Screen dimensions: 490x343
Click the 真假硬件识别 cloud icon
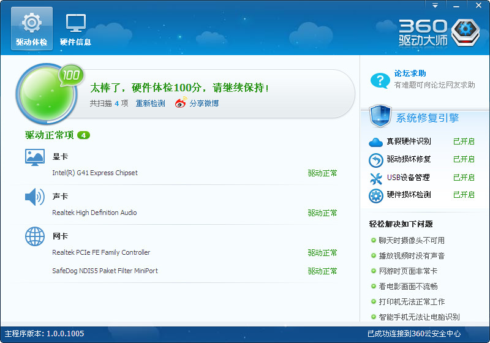coord(375,143)
